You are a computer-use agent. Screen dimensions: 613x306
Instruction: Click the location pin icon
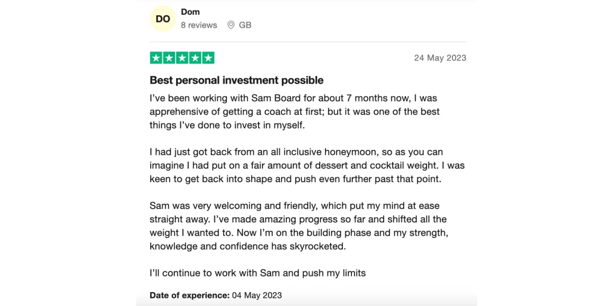click(231, 25)
